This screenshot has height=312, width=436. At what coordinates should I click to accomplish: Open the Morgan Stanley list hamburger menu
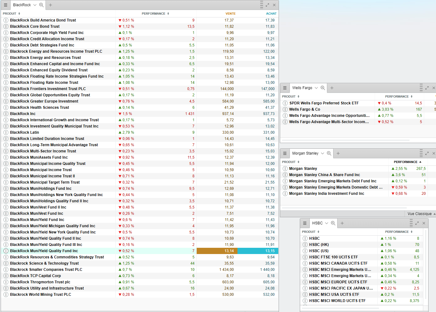coord(285,153)
